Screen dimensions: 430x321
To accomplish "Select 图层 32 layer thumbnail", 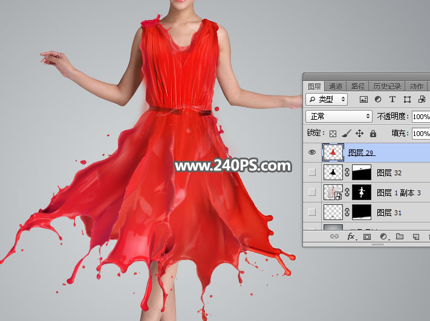I will coord(333,172).
